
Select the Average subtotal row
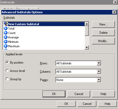[x=44, y=37]
